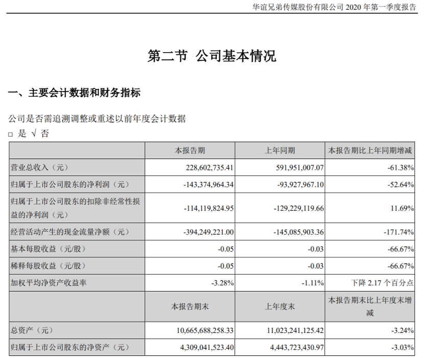This screenshot has height=358, width=424.
Task: Click the empty checkbox before 是
Action: point(11,135)
